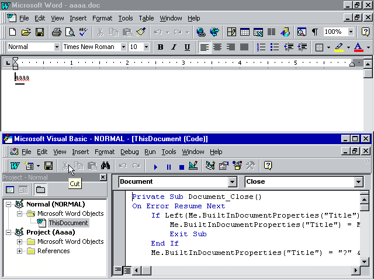Toggle Underline formatting in Word
This screenshot has width=374, height=280.
(187, 47)
